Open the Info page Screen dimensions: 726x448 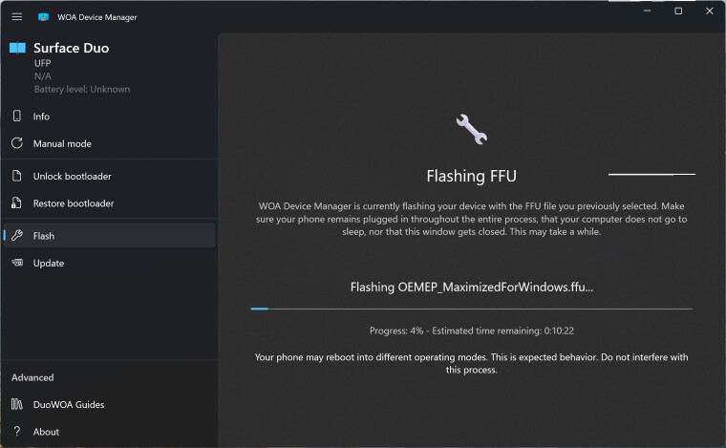(x=42, y=117)
